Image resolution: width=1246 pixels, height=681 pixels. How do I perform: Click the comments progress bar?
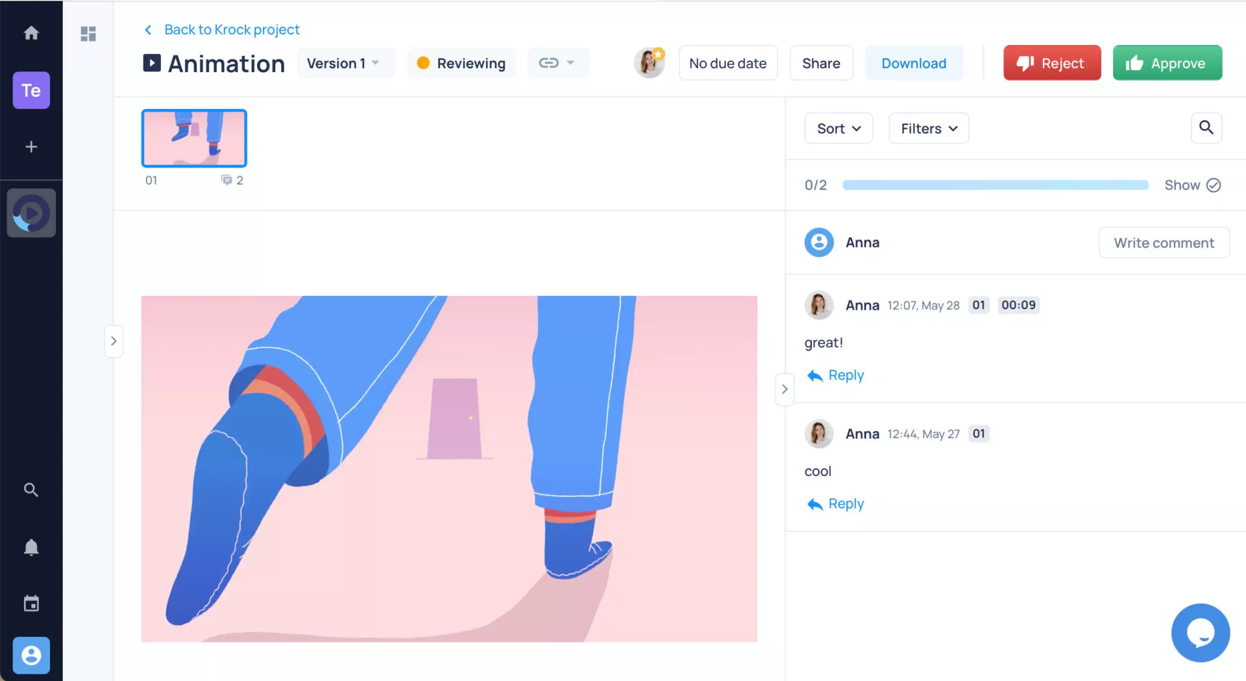[995, 185]
